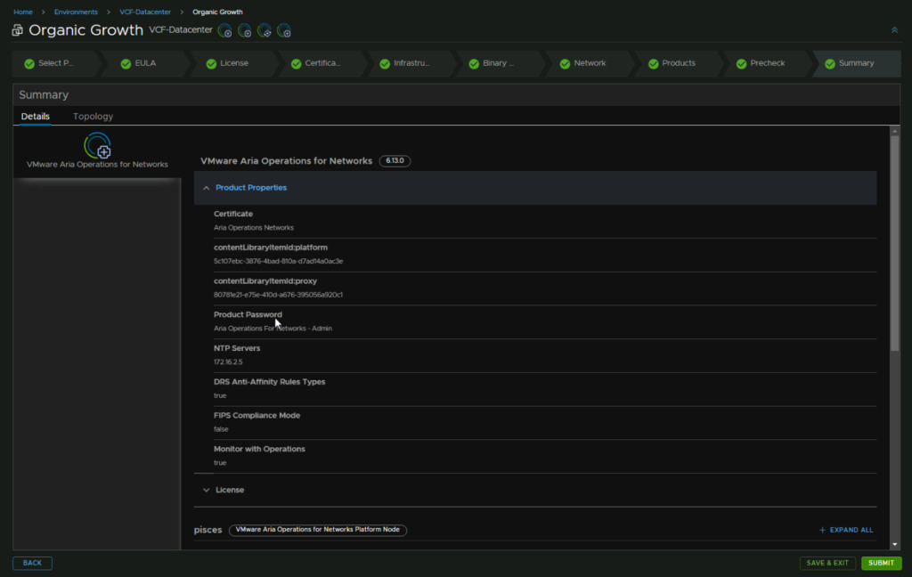The width and height of the screenshot is (912, 577).
Task: Select the Aria Operations for Networks product icon
Action: click(97, 145)
